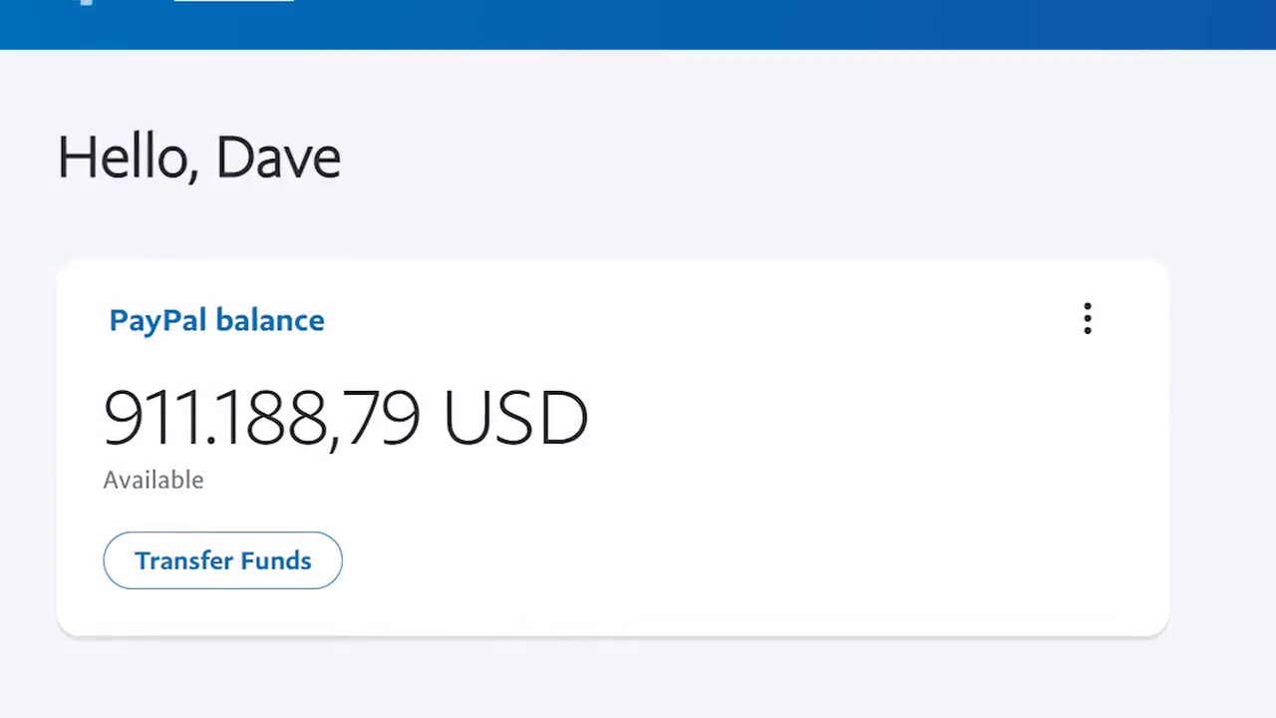Open the balance card three-dot options menu

click(x=1088, y=319)
